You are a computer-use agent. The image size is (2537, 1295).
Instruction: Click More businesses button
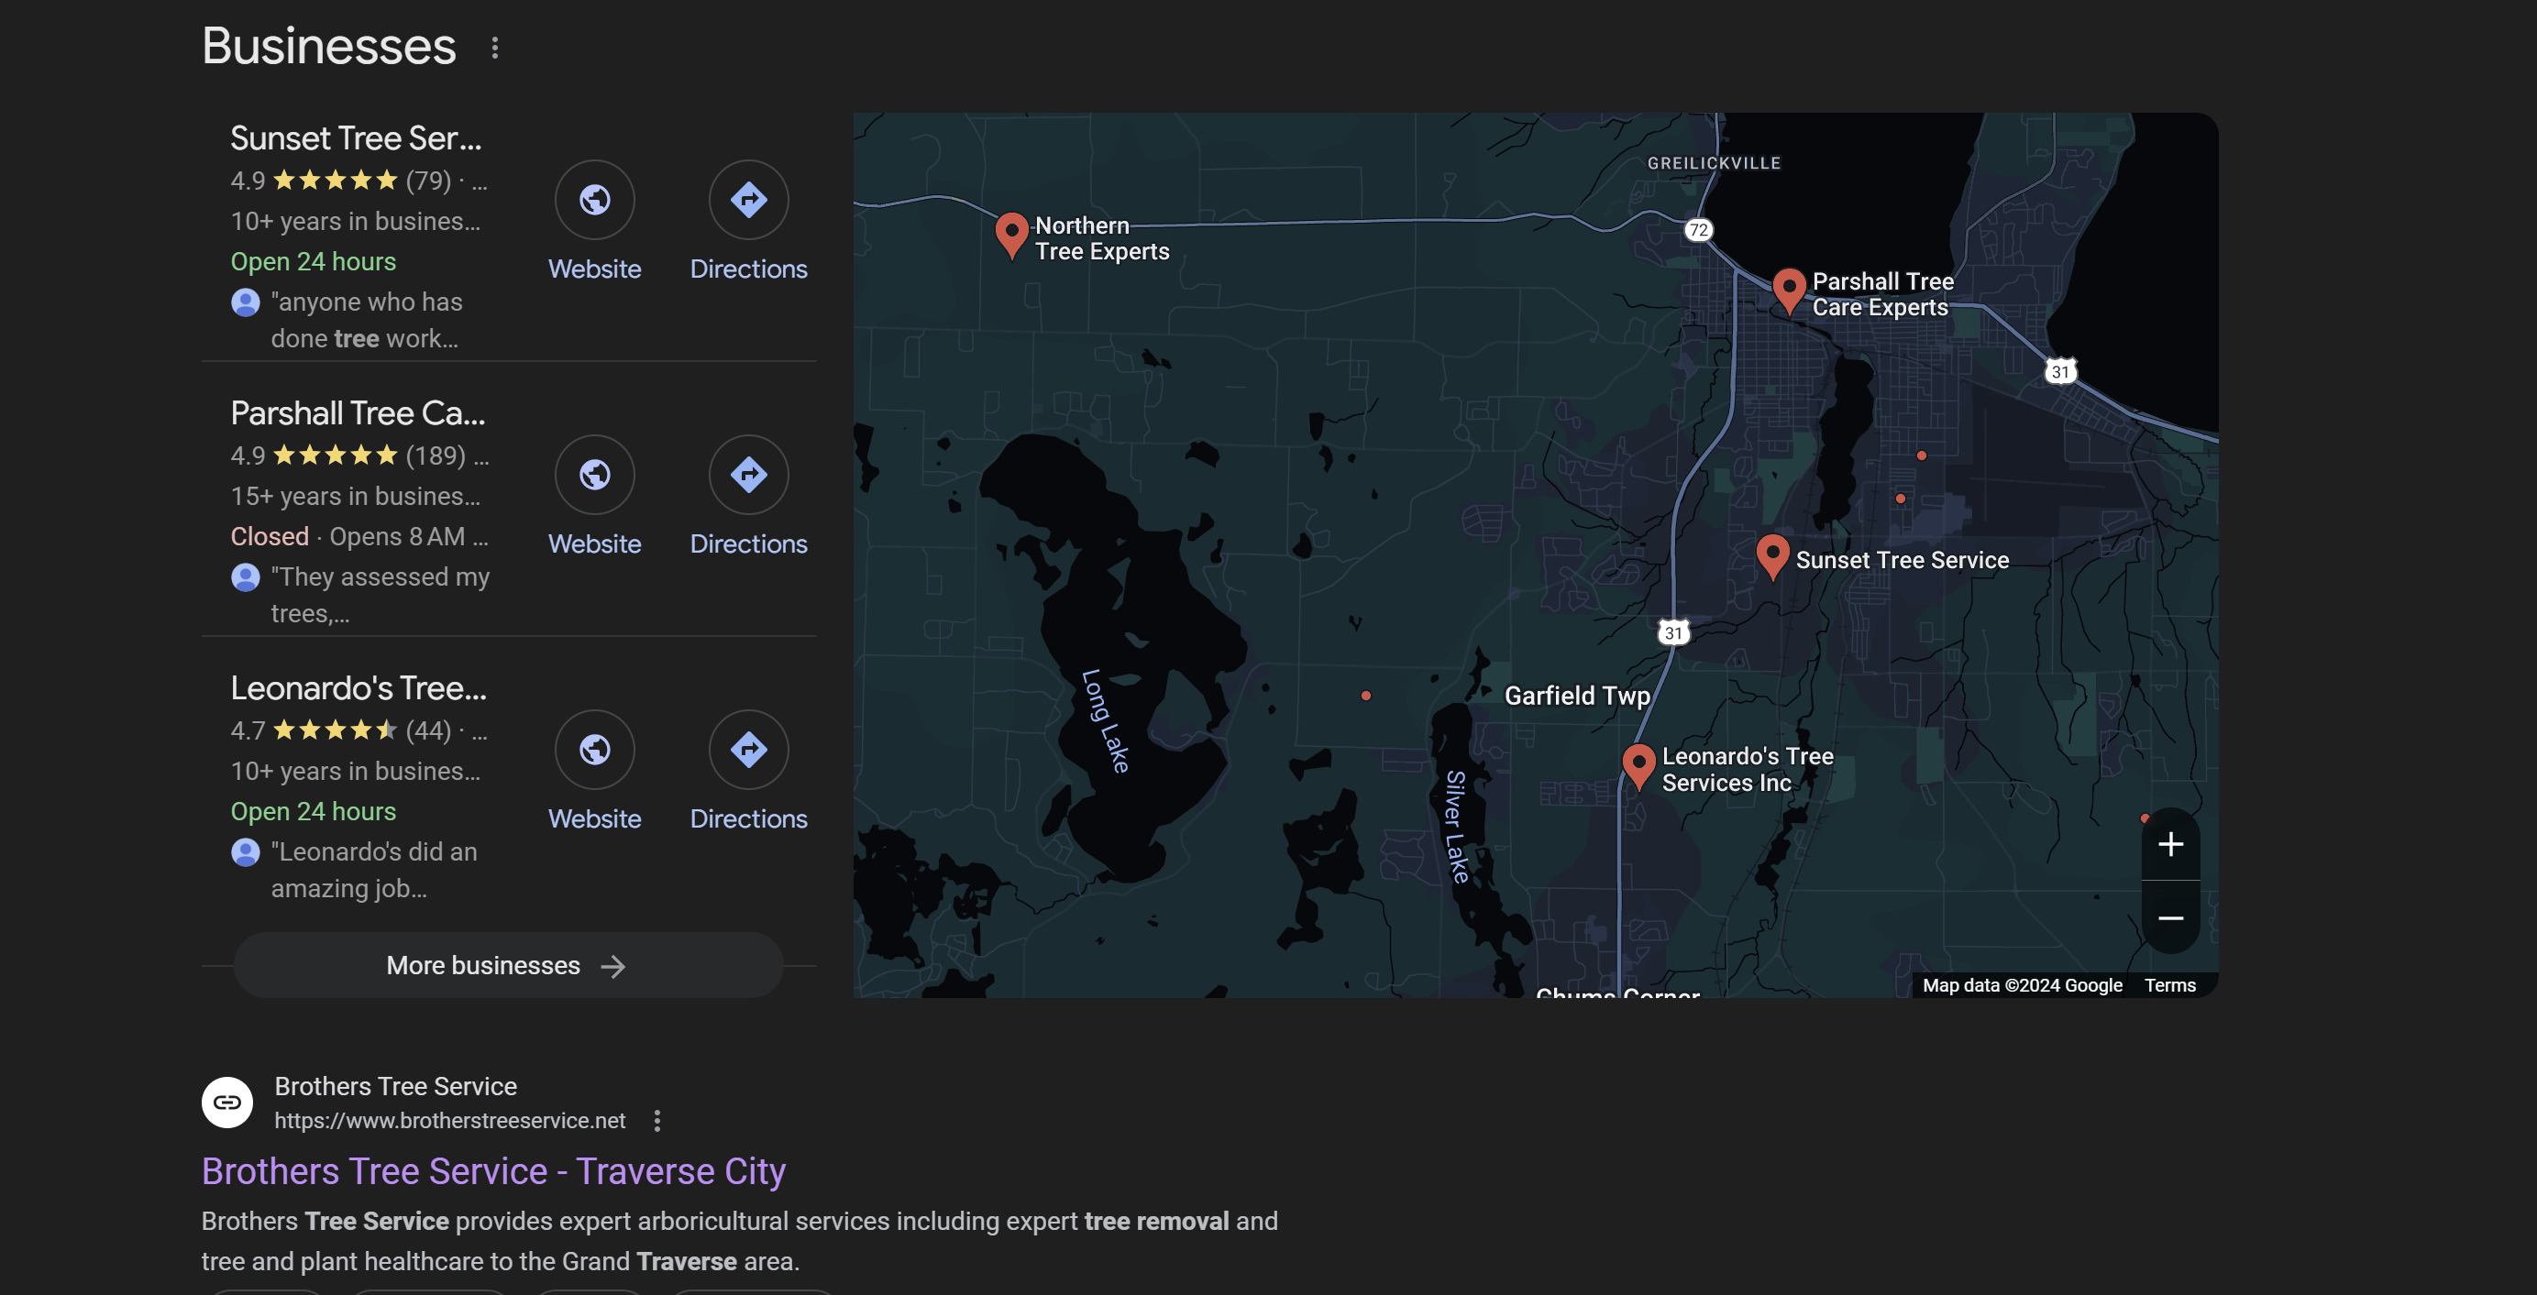click(x=508, y=965)
